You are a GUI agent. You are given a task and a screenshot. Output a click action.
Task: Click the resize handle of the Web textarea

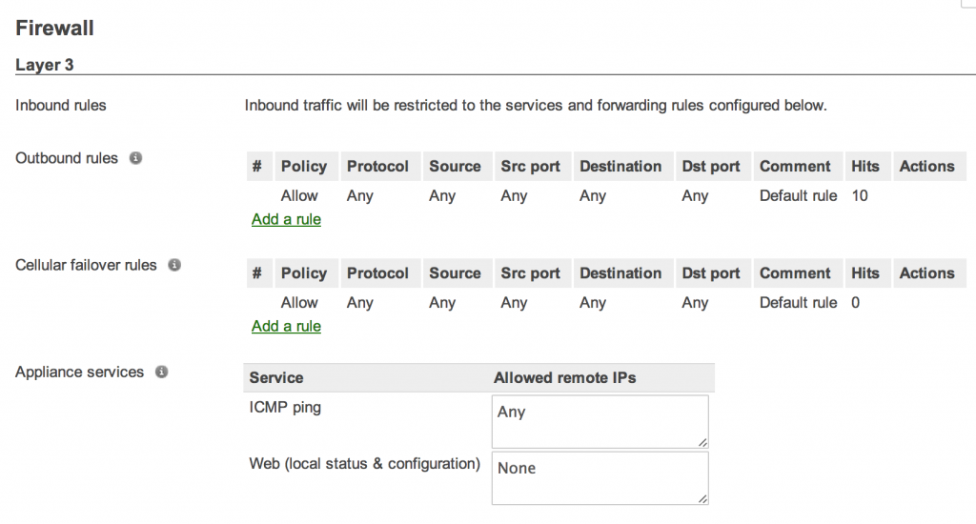(x=703, y=498)
